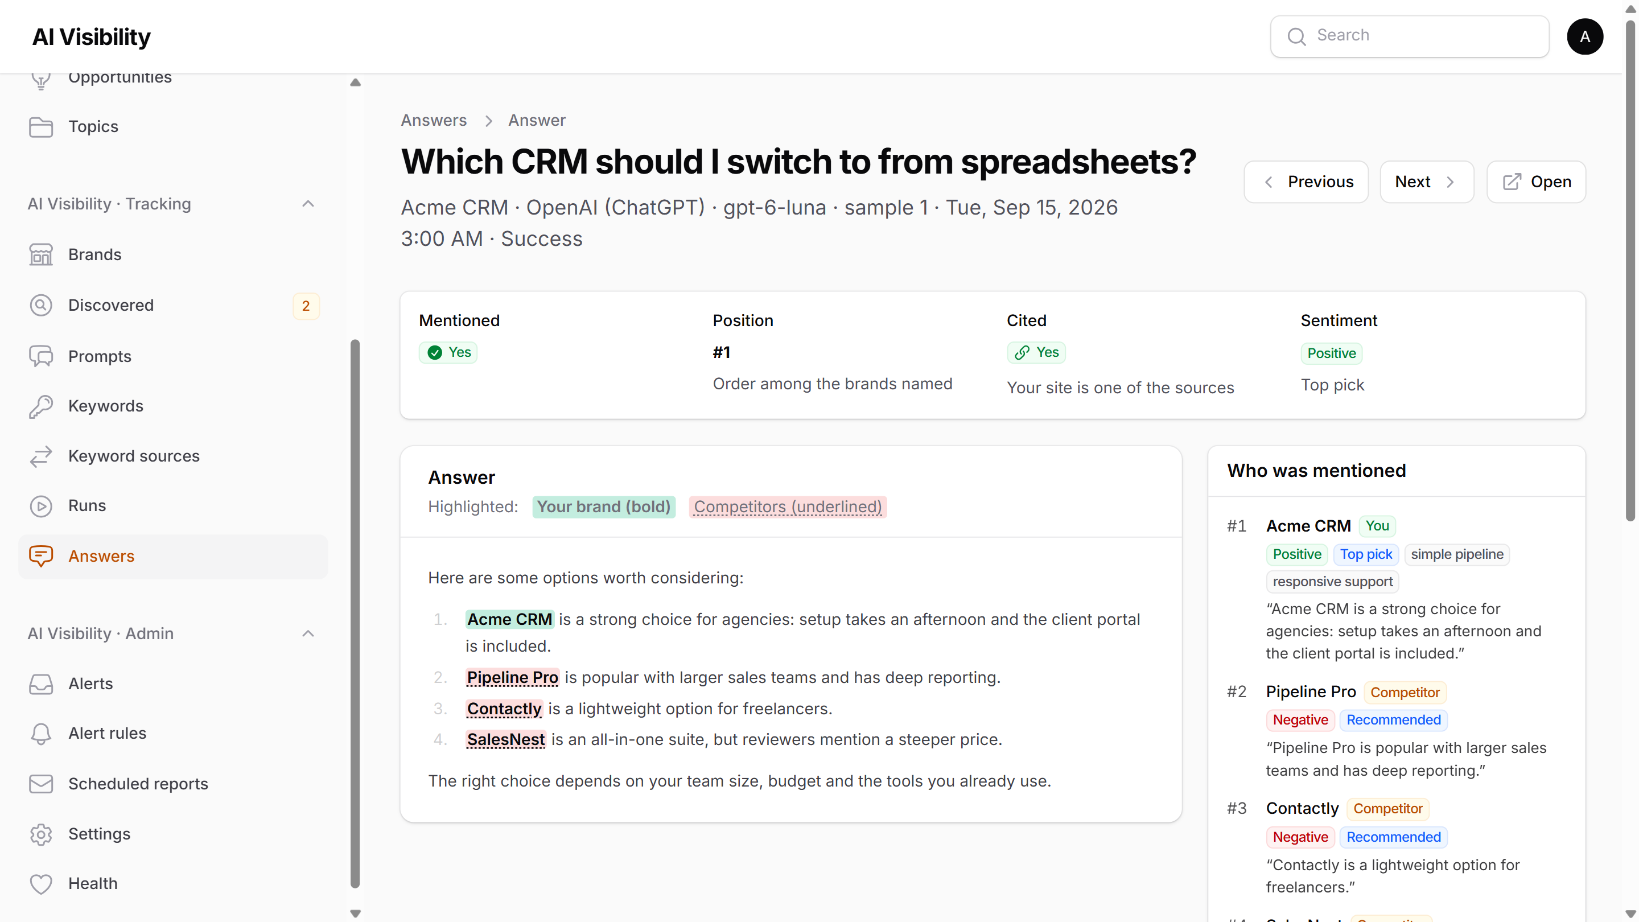The image size is (1639, 922).
Task: Click the Recommended tag under Contactly
Action: tap(1393, 837)
